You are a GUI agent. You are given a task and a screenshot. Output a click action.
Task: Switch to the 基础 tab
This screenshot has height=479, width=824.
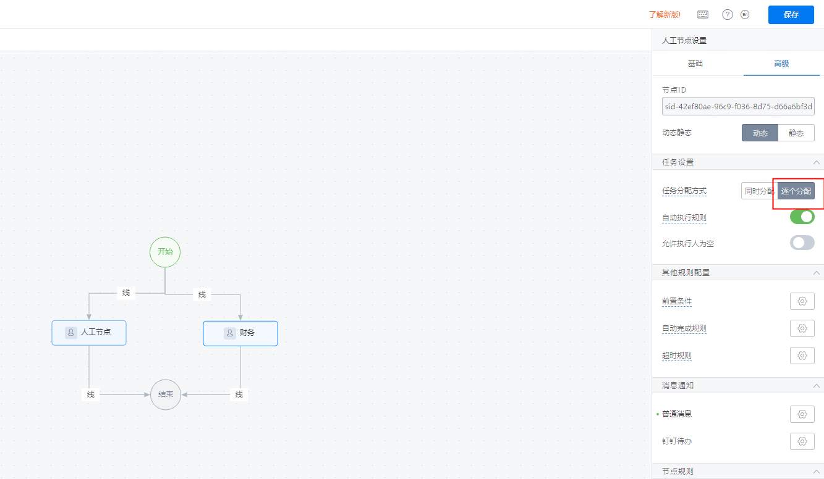[x=695, y=64]
